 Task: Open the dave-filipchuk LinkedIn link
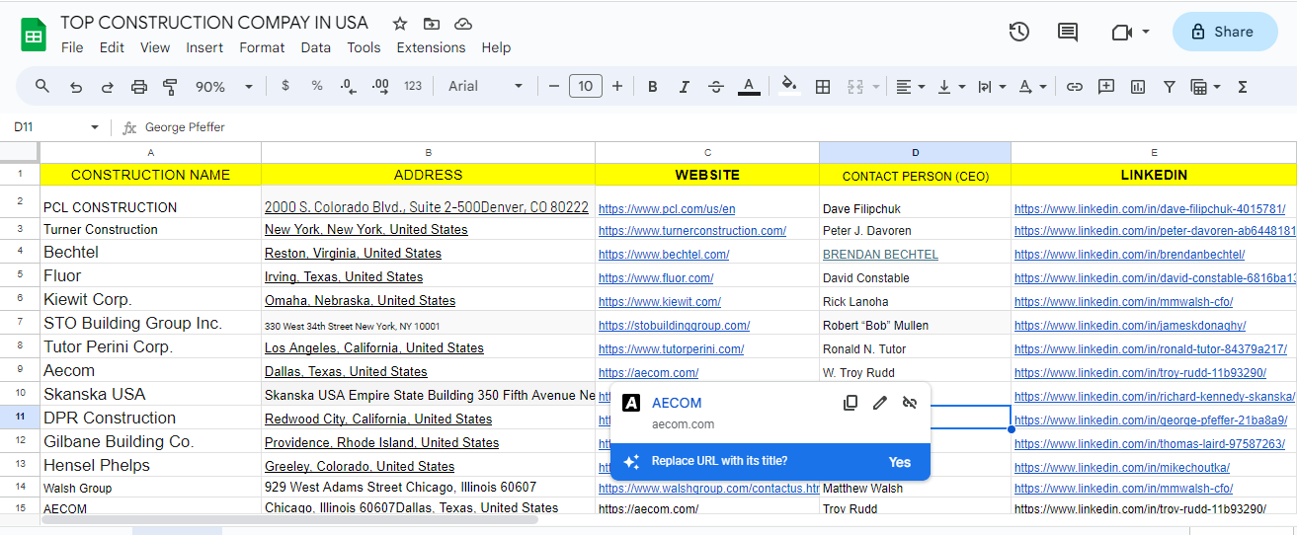1149,209
